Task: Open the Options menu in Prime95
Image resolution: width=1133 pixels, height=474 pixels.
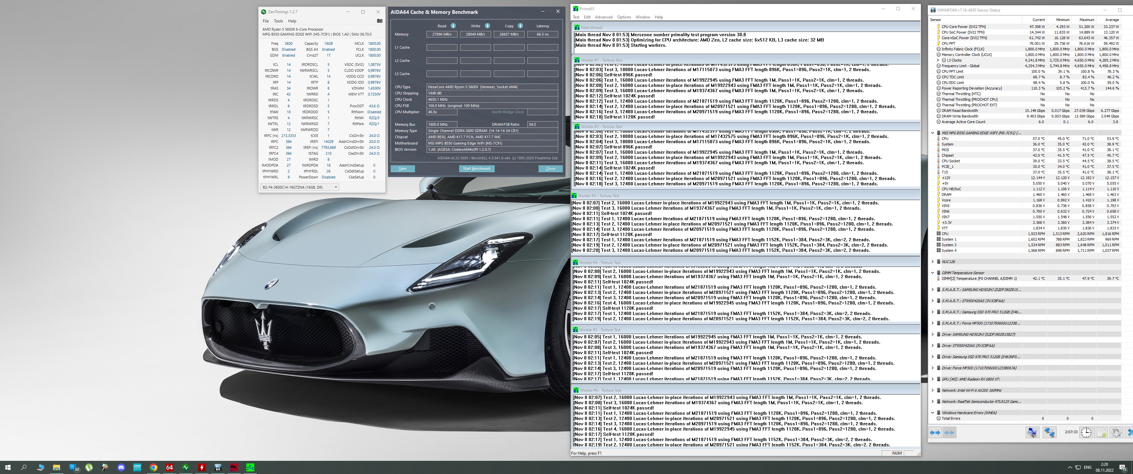Action: tap(624, 17)
